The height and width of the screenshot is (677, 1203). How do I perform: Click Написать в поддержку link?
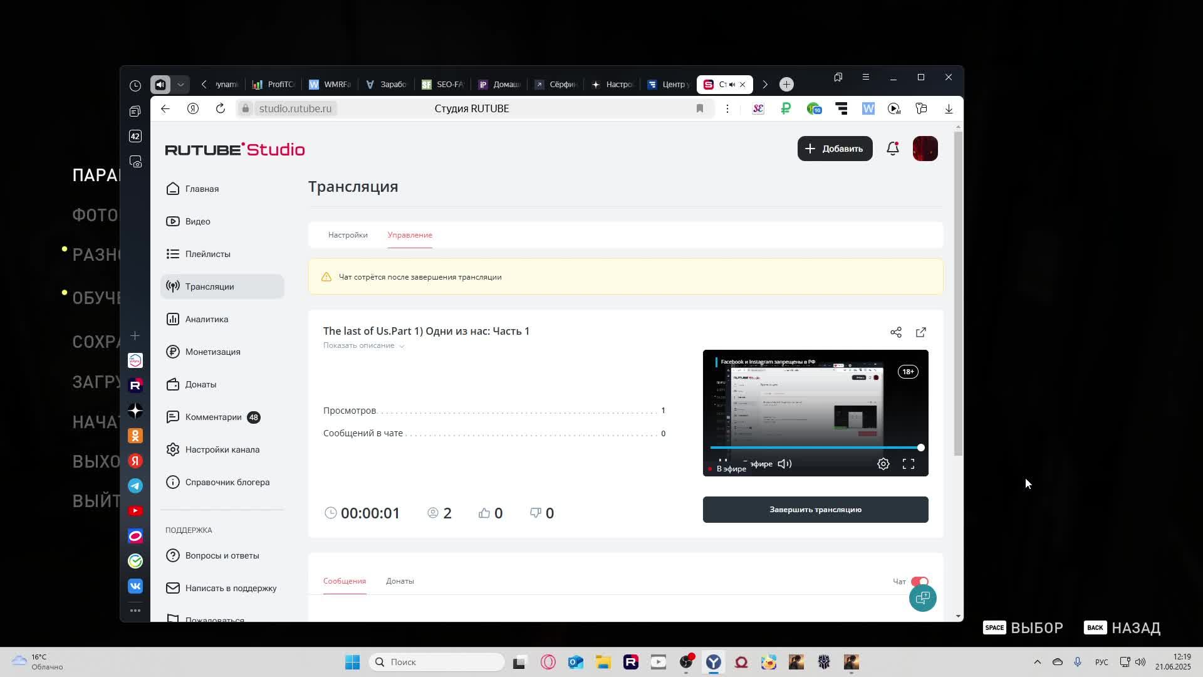(x=222, y=588)
